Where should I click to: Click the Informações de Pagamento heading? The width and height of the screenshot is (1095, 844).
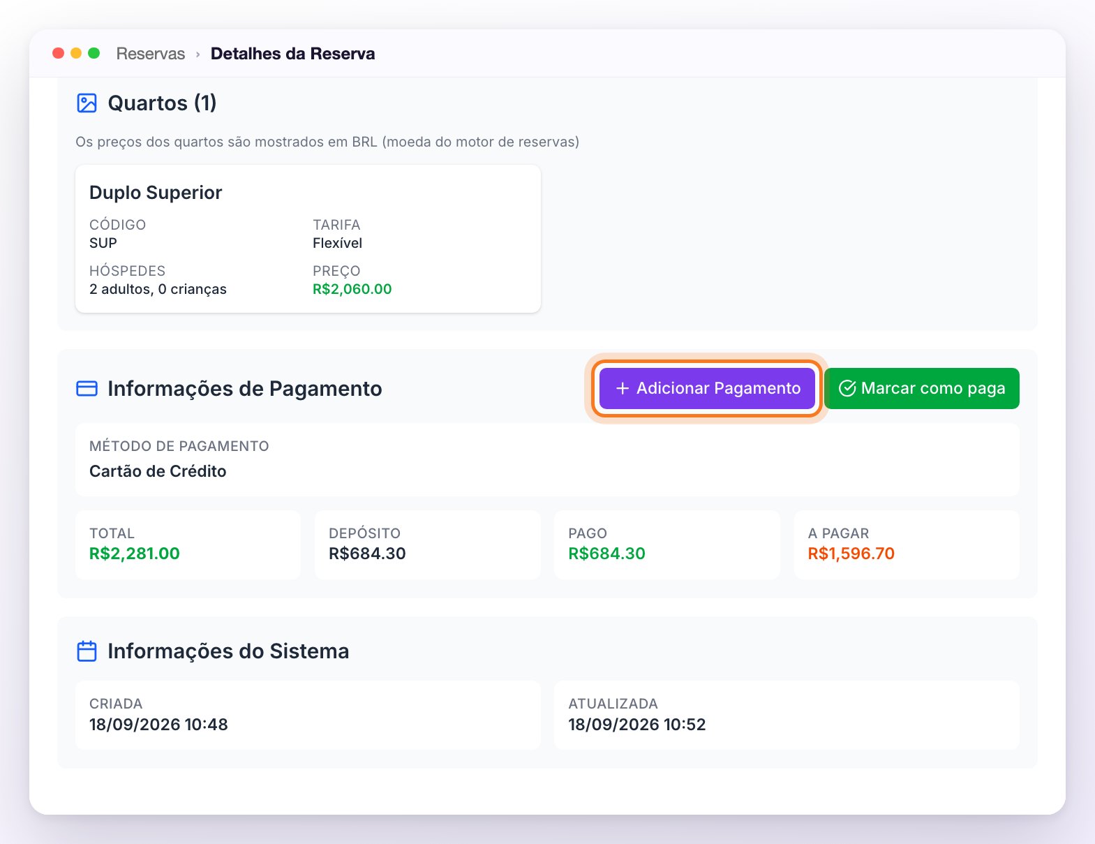[245, 389]
